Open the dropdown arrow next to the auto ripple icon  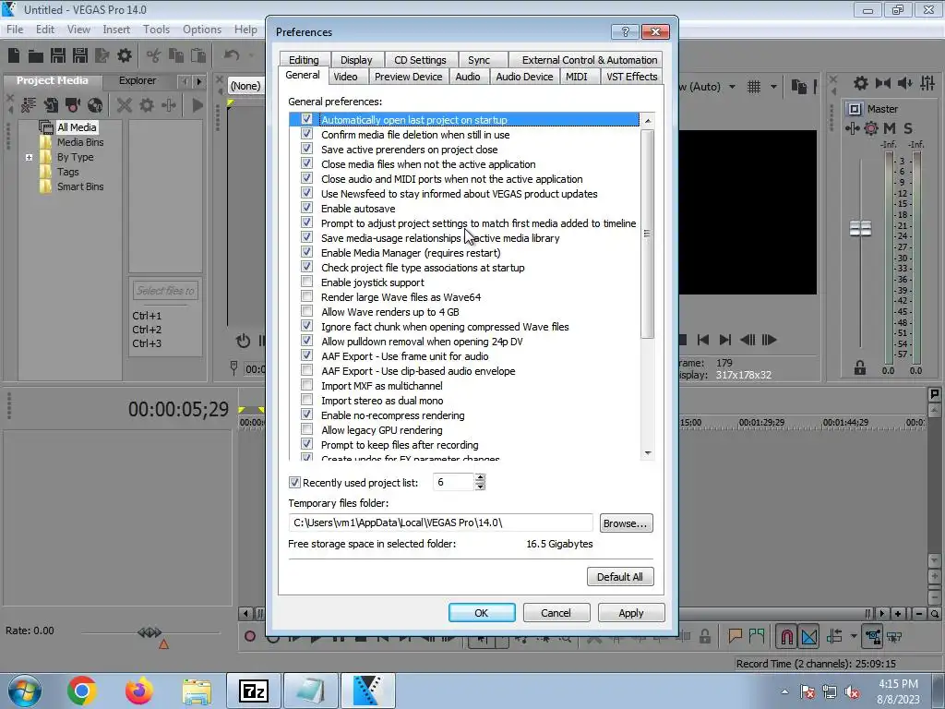(854, 636)
